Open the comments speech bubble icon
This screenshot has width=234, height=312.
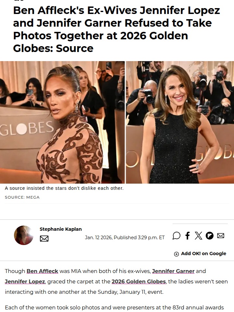176,236
